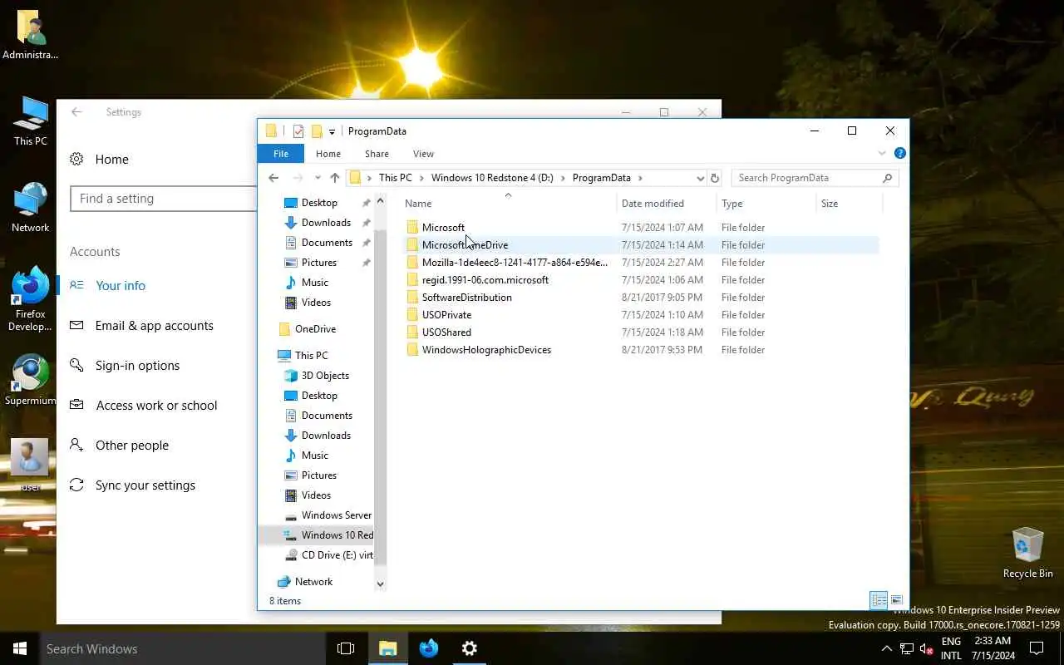Switch to Large icons view icon

point(897,600)
